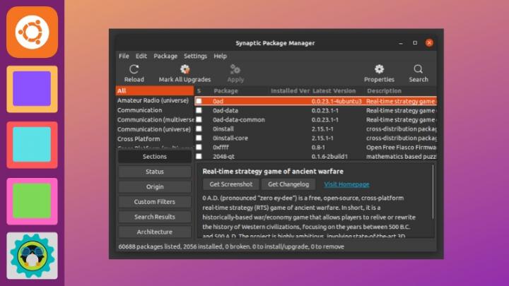Open package Properties from toolbar

point(379,69)
